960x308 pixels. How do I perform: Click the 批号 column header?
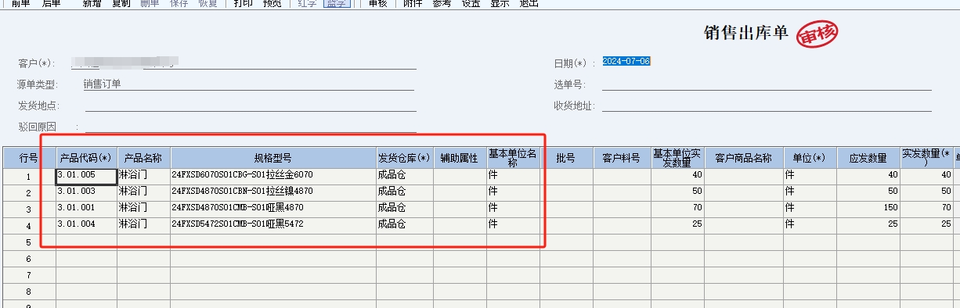(566, 158)
